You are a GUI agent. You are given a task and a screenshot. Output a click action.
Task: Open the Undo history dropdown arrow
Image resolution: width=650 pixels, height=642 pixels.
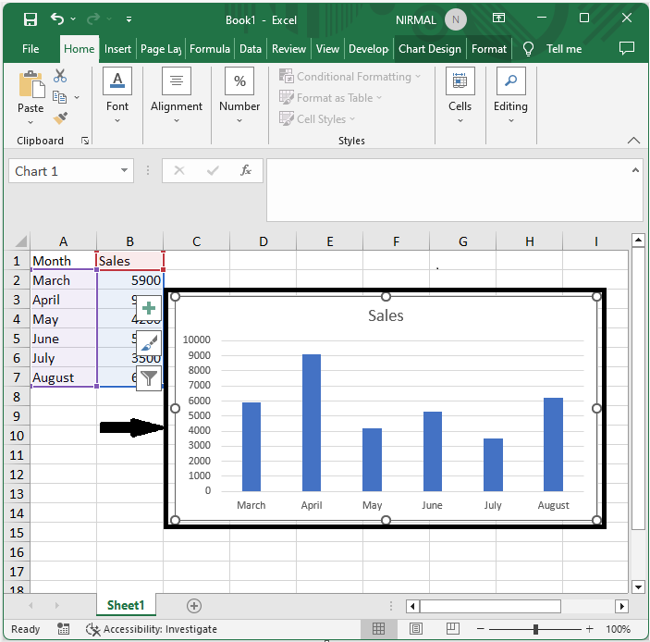pyautogui.click(x=73, y=19)
